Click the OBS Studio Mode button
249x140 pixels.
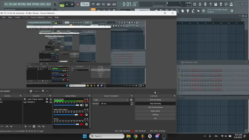click(x=155, y=111)
